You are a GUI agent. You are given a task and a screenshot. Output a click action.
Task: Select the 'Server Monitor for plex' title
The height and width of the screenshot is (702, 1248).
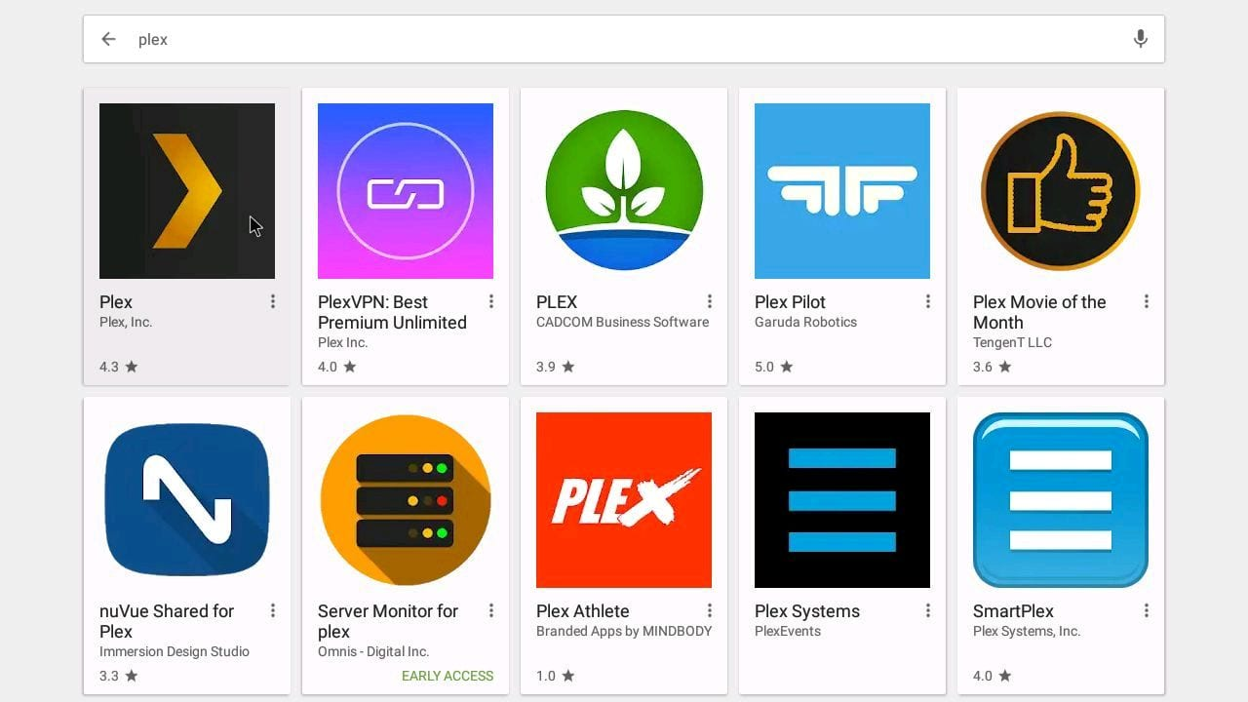388,621
